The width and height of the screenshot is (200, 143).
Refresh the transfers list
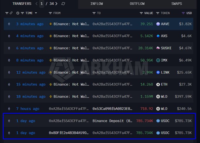click(63, 4)
